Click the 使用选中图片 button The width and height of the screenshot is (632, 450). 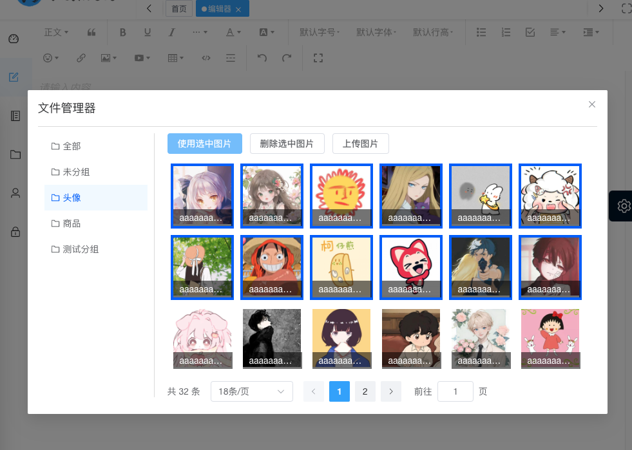205,144
